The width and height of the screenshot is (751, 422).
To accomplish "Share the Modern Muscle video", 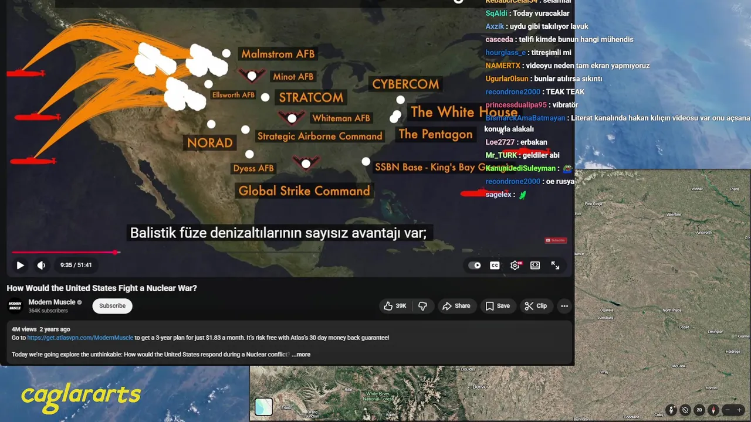I will tap(456, 306).
